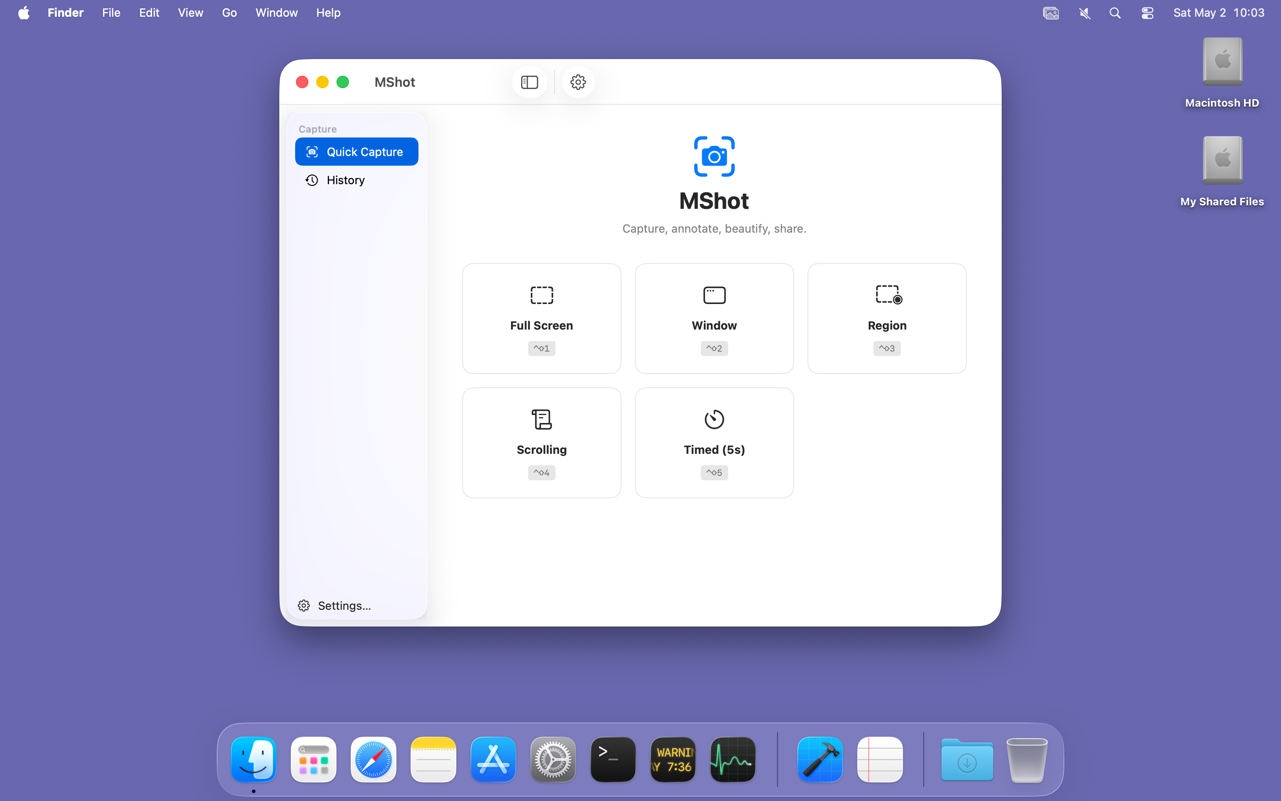Click the ^⇧2 shortcut badge
This screenshot has width=1281, height=801.
[x=714, y=348]
